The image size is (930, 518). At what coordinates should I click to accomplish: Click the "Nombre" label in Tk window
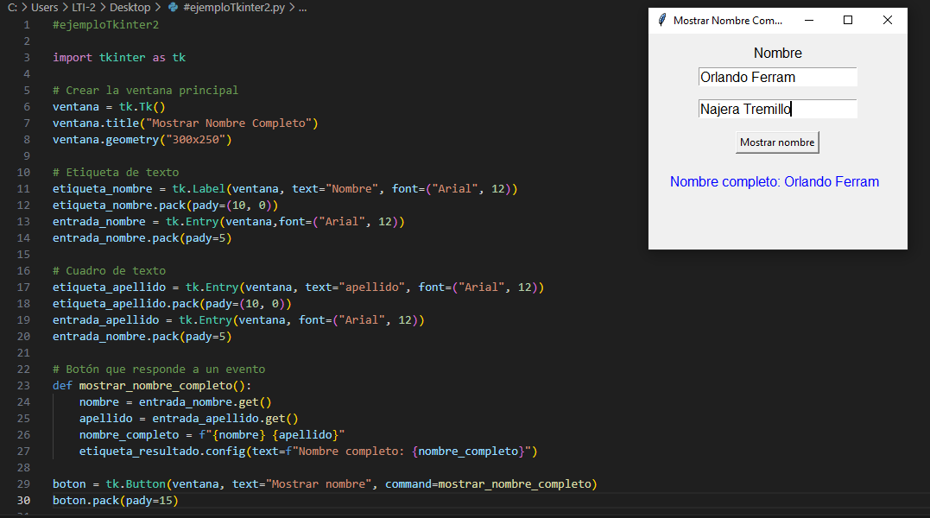point(777,53)
